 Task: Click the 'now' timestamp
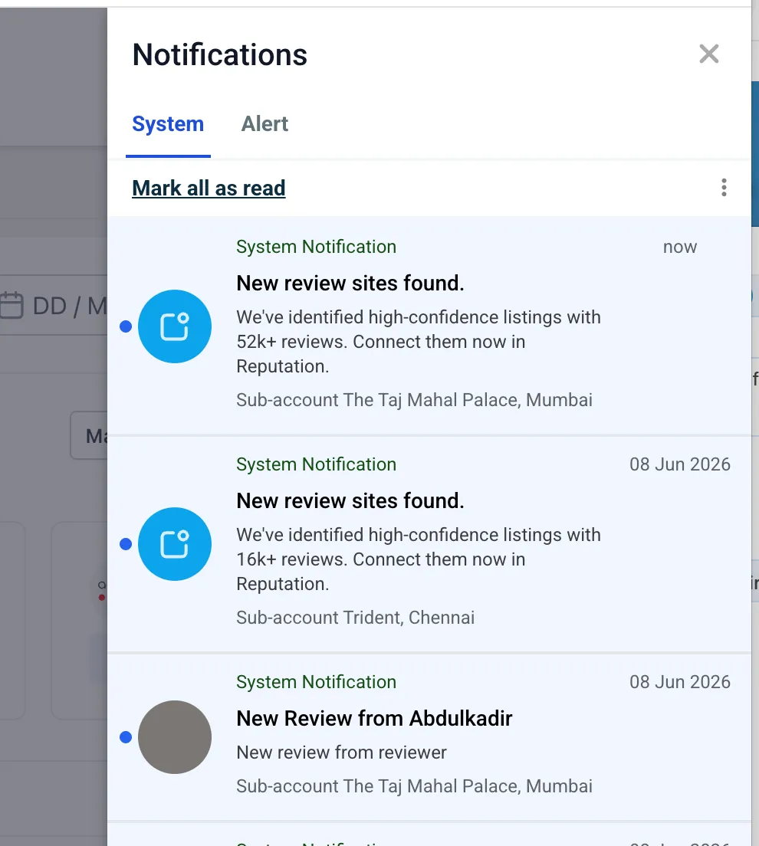[679, 247]
